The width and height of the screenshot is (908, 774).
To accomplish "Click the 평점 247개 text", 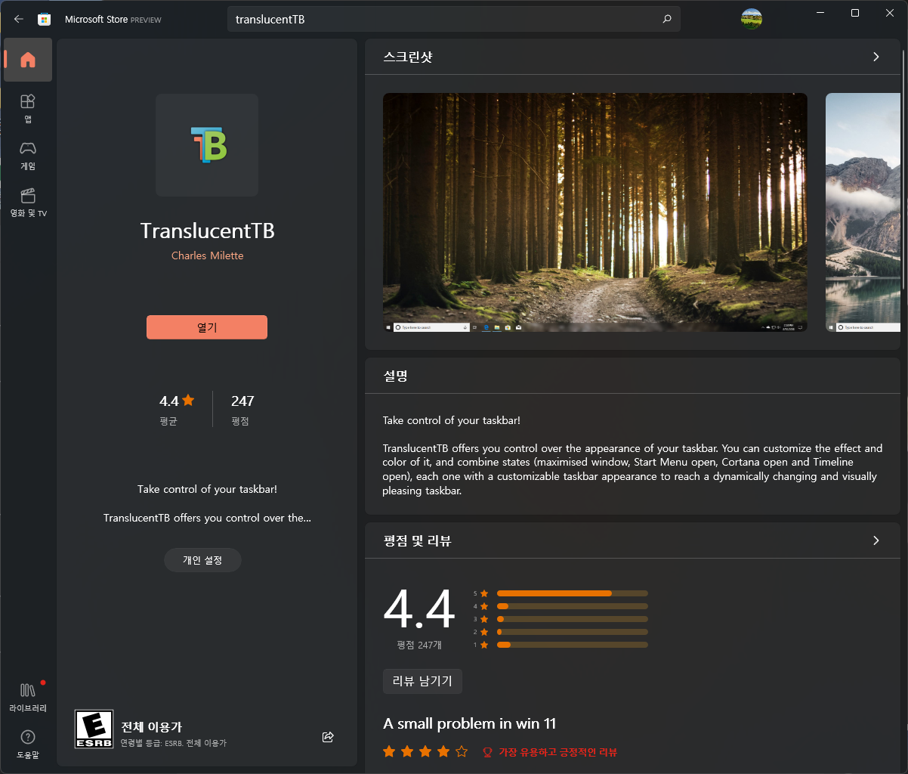I will (x=419, y=645).
